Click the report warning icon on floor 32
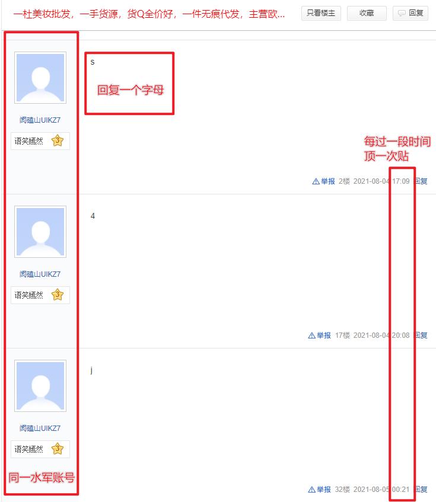The height and width of the screenshot is (502, 436). [x=311, y=490]
